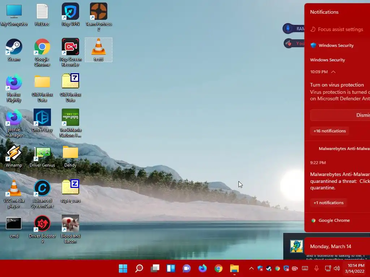Image resolution: width=370 pixels, height=277 pixels.
Task: Click the red alert widget pill
Action: tap(294, 43)
